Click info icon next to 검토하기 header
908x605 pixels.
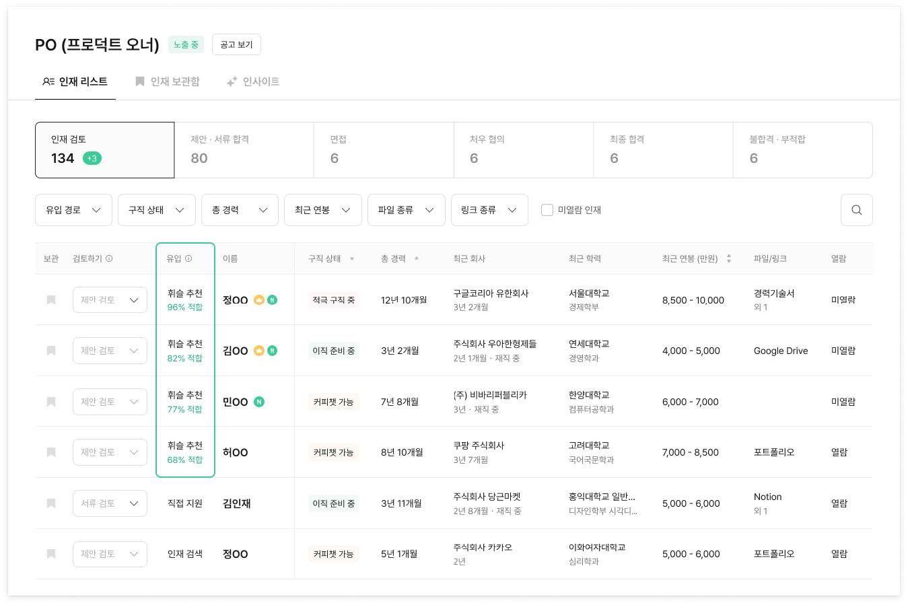pyautogui.click(x=109, y=258)
